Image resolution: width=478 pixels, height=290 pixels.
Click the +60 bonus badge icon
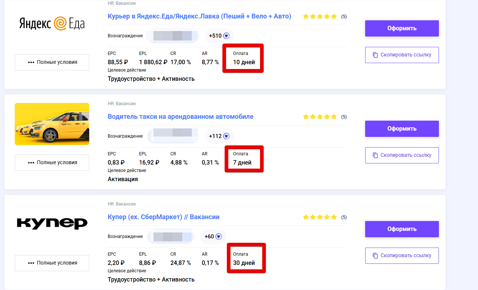point(219,237)
